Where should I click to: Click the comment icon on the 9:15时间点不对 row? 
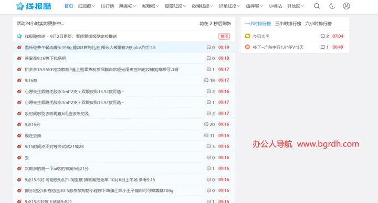coord(208,146)
